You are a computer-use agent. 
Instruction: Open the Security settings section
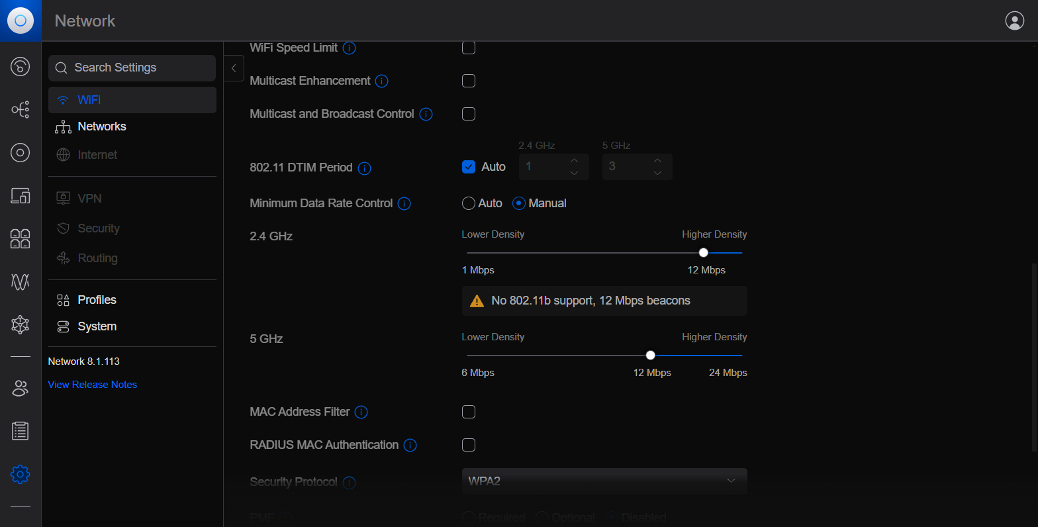pos(132,228)
